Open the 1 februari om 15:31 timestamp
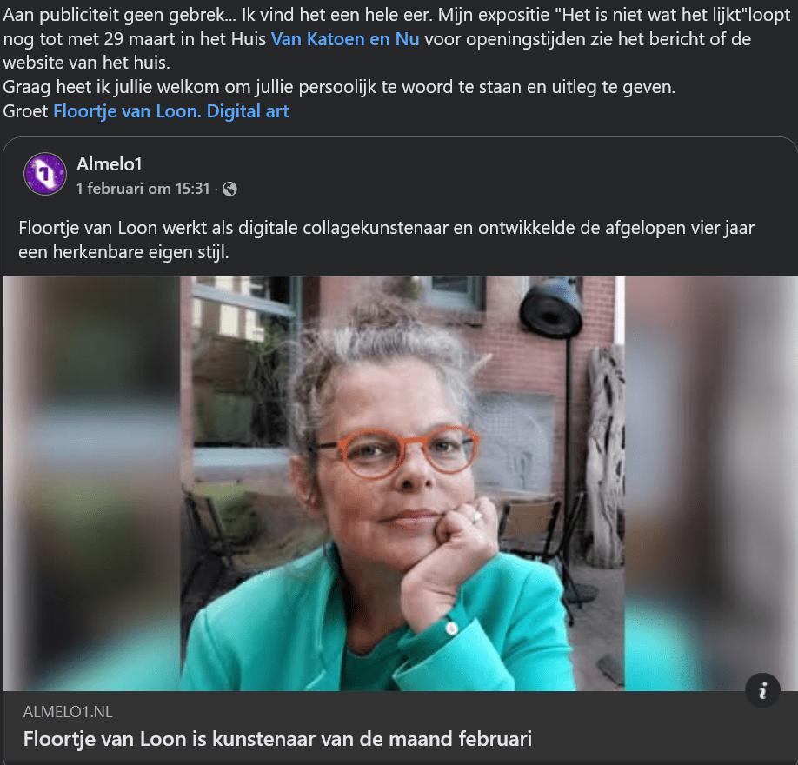 point(143,189)
